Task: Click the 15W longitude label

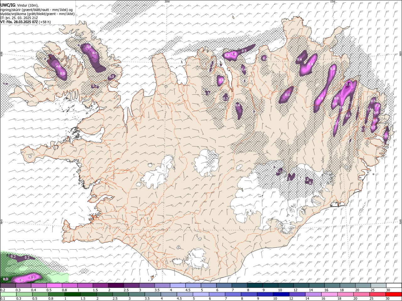Action: pyautogui.click(x=333, y=2)
